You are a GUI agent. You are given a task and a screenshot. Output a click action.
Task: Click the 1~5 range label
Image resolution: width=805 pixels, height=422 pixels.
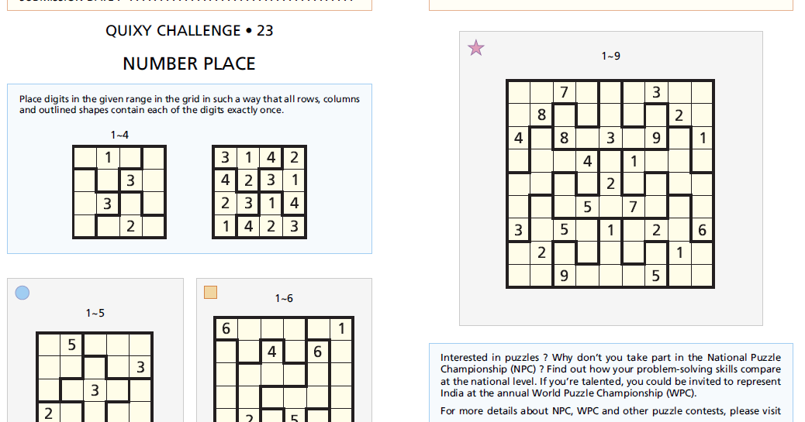[x=95, y=313]
